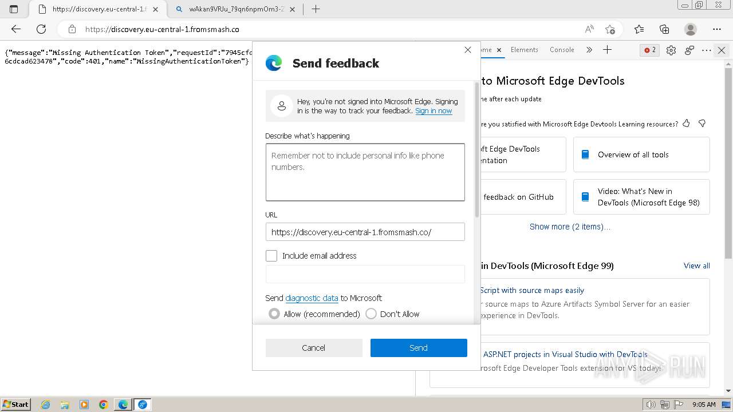This screenshot has height=412, width=733.
Task: Open Overview of all tools card
Action: (x=641, y=154)
